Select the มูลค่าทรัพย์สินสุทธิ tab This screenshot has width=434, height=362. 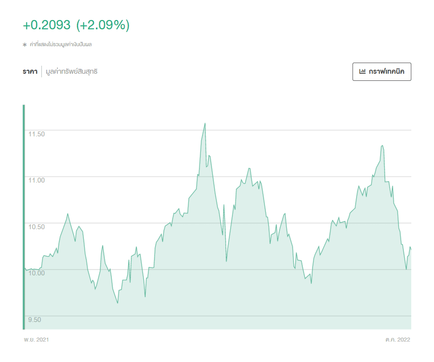coord(71,72)
